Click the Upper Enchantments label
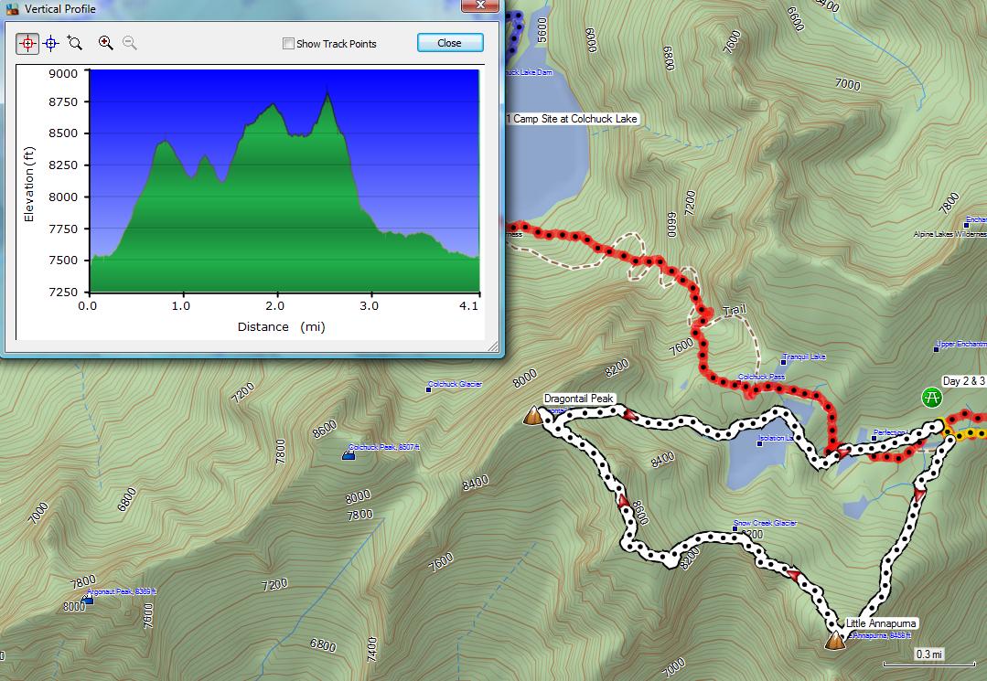 coord(961,344)
